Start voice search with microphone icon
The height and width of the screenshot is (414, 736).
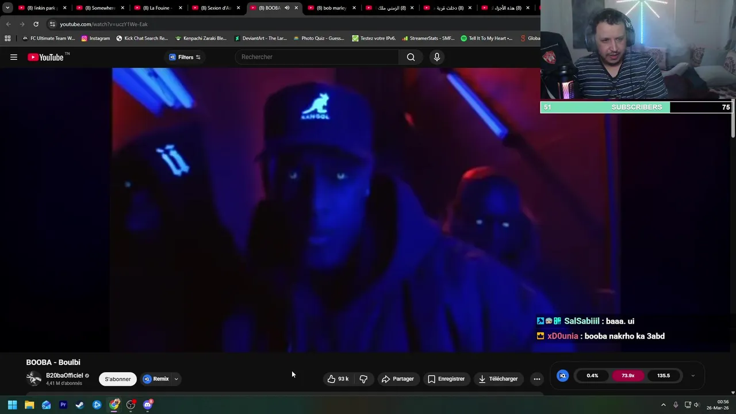pyautogui.click(x=437, y=57)
